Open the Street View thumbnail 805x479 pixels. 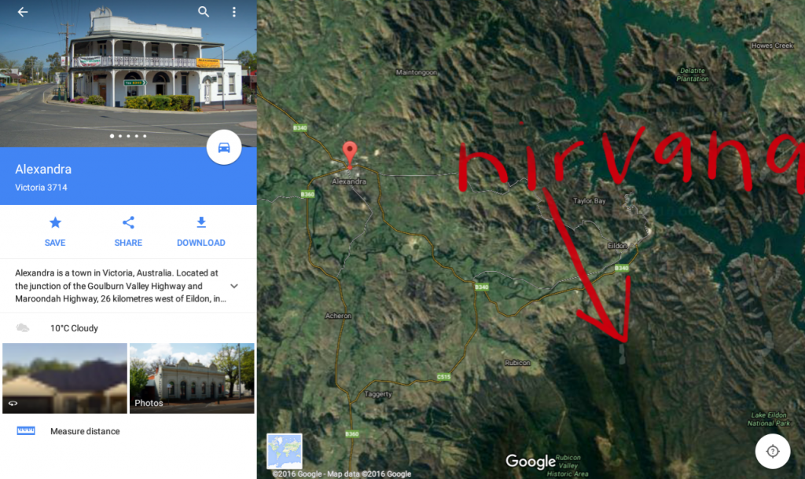pos(64,378)
